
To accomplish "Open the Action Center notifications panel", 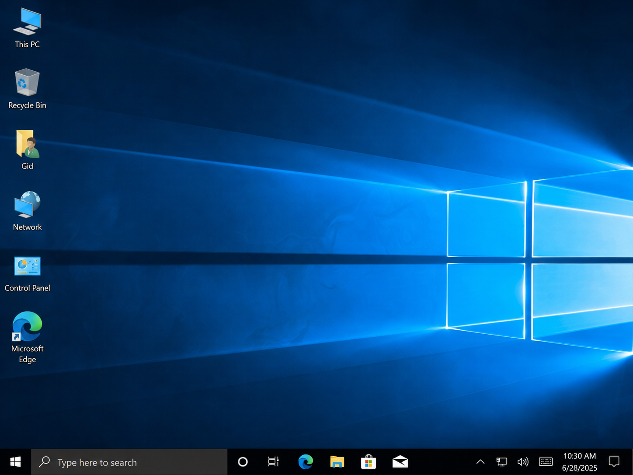I will [614, 462].
